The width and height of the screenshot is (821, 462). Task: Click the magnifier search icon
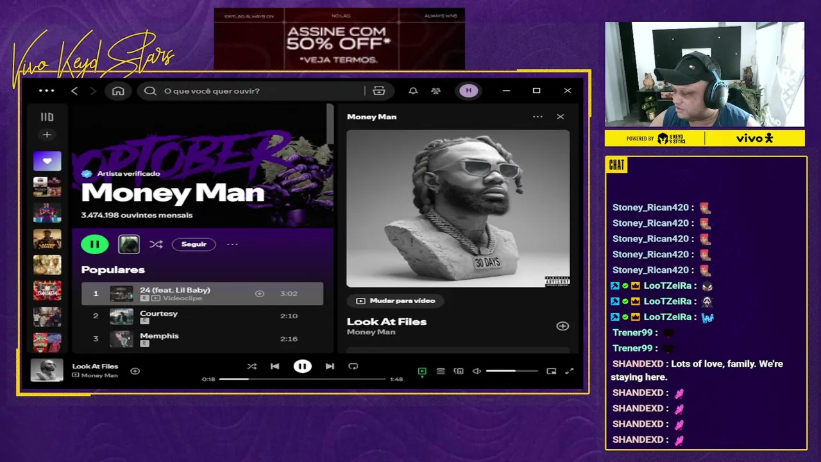(150, 90)
